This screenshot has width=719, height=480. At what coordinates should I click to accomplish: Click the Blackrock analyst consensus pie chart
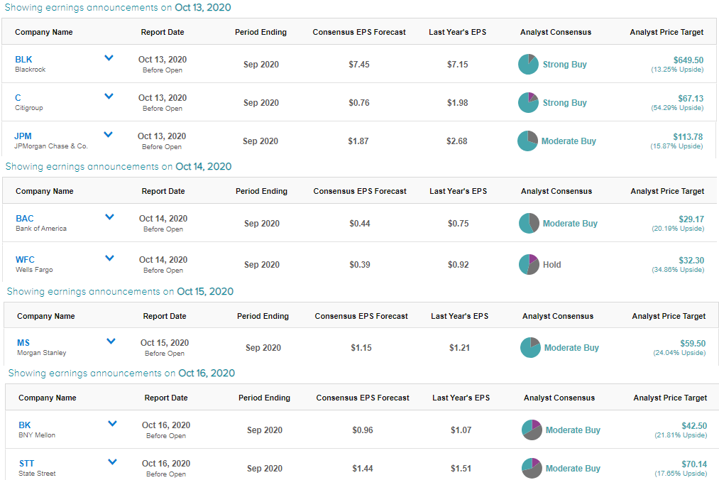[x=528, y=64]
